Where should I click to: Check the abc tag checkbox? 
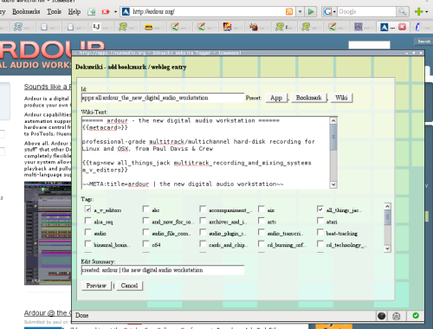pyautogui.click(x=146, y=209)
